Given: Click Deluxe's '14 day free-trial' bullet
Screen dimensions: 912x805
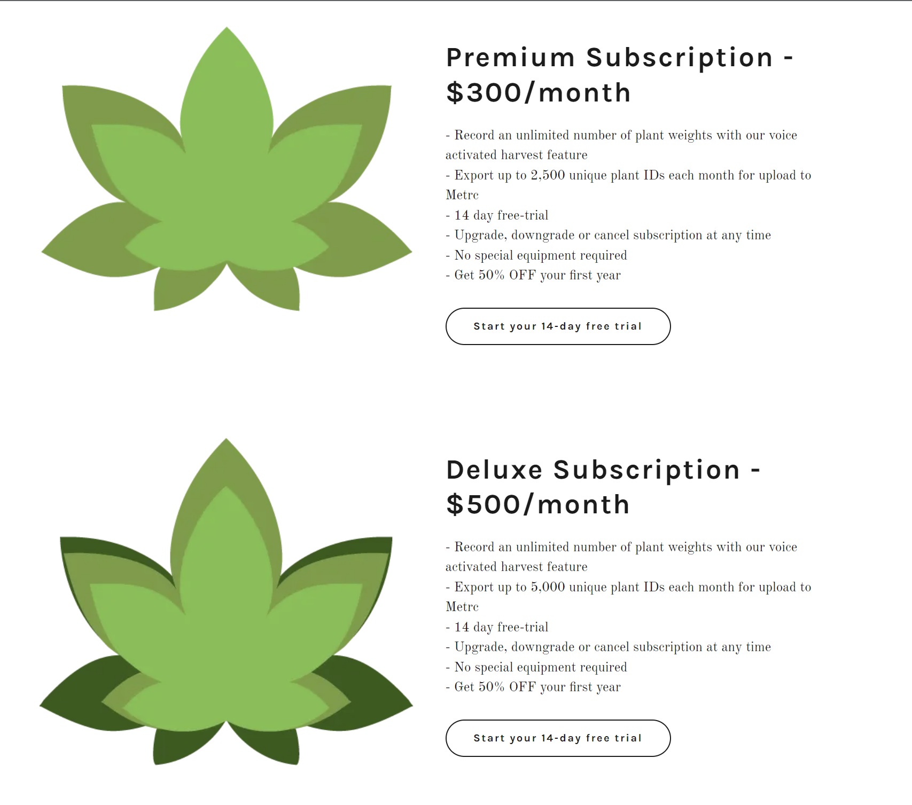Looking at the screenshot, I should 497,627.
